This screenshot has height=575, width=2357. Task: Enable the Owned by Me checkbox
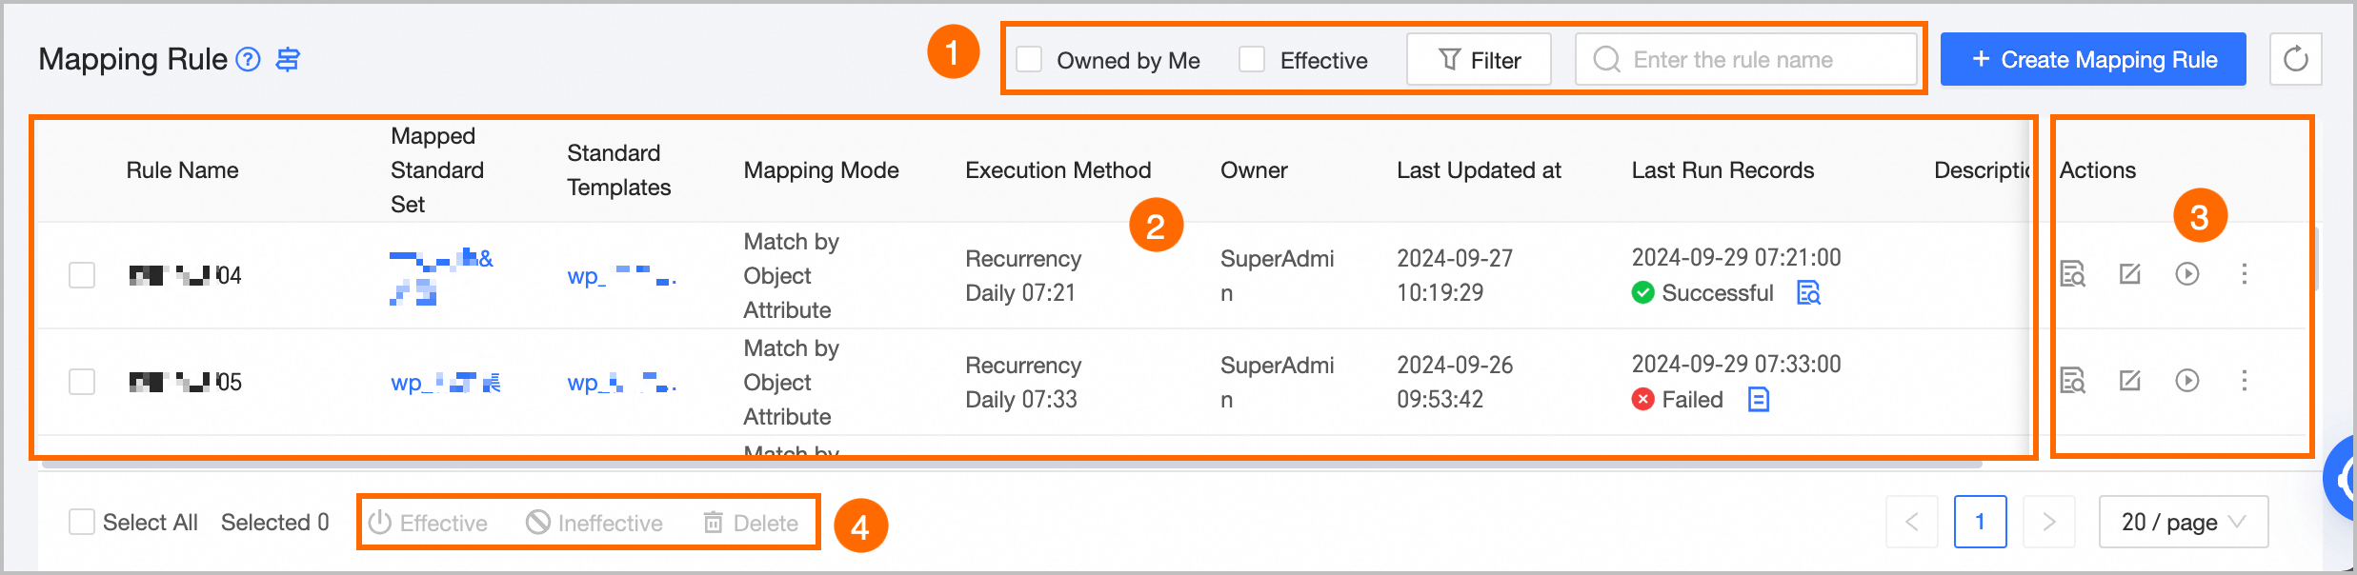[1029, 60]
